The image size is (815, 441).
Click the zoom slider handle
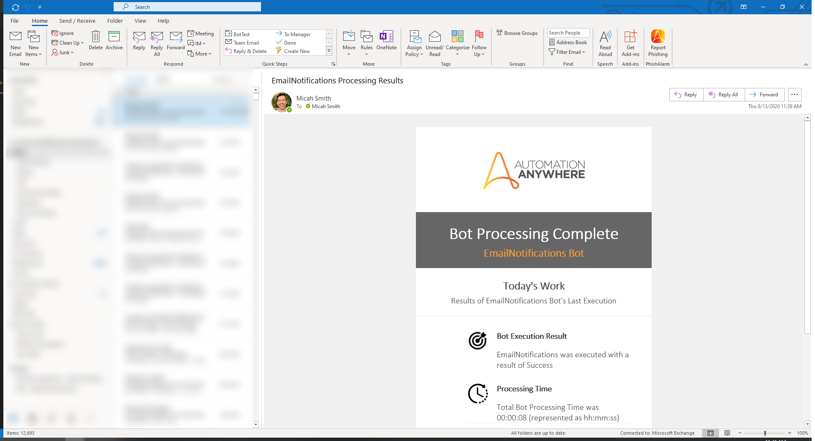[x=765, y=433]
